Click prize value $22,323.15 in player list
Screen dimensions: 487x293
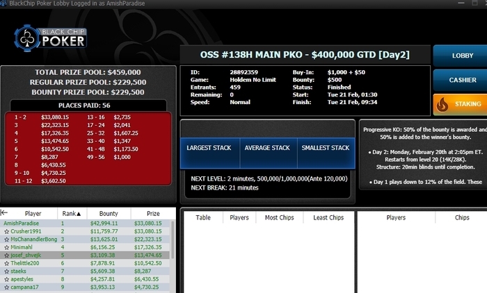coord(147,240)
